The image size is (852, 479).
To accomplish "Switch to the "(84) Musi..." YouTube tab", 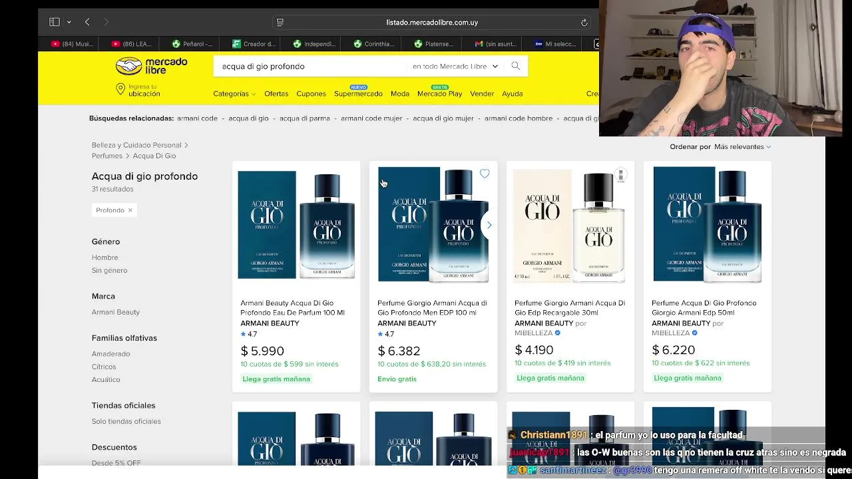I will [x=73, y=44].
